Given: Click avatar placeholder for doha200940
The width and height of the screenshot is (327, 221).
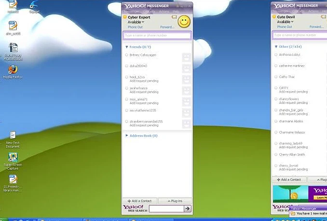Looking at the screenshot, I should click(x=186, y=69).
